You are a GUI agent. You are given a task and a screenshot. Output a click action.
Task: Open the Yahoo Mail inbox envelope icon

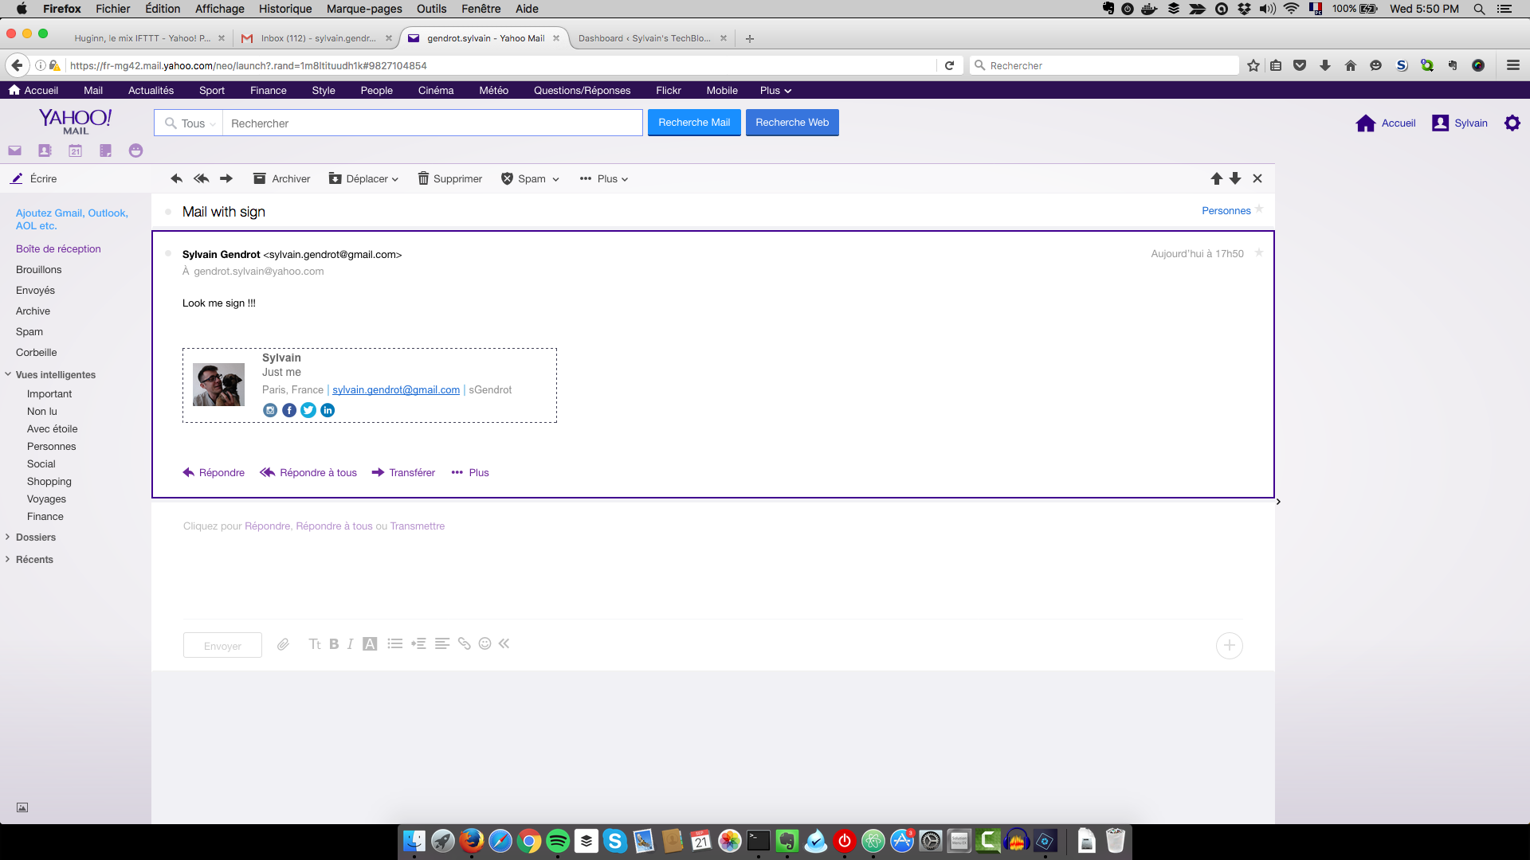click(14, 150)
